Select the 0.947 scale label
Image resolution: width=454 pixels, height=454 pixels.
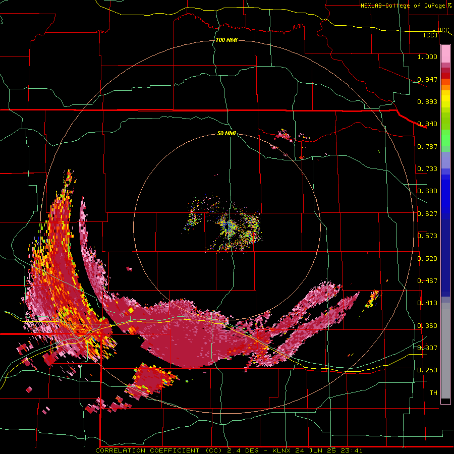pos(427,79)
